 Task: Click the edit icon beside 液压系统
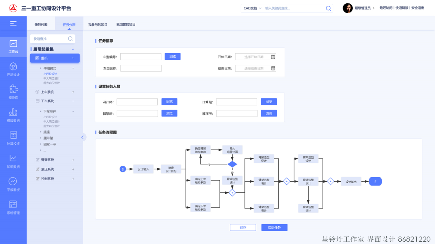tap(38, 169)
